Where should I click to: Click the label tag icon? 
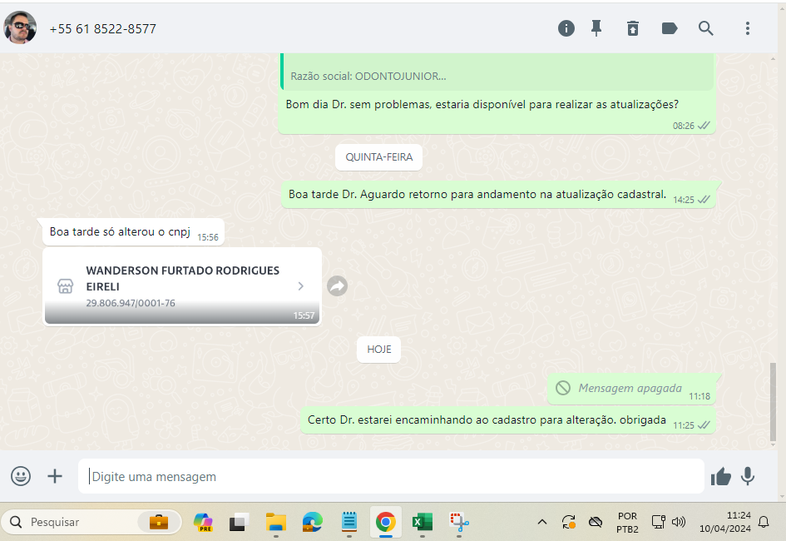click(x=670, y=28)
